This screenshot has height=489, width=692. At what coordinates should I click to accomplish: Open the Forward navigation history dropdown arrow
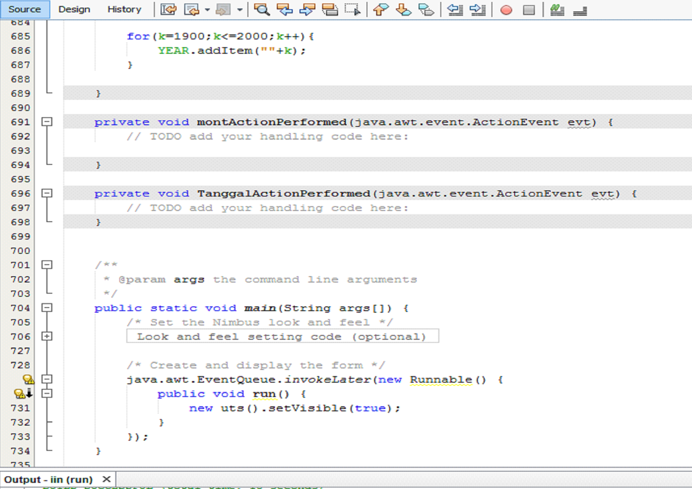(239, 10)
